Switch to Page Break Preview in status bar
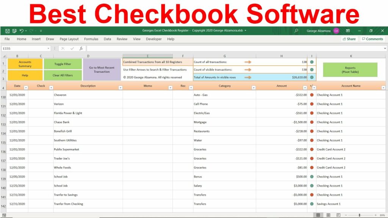Screen dimensions: 388x218 pos(338,215)
